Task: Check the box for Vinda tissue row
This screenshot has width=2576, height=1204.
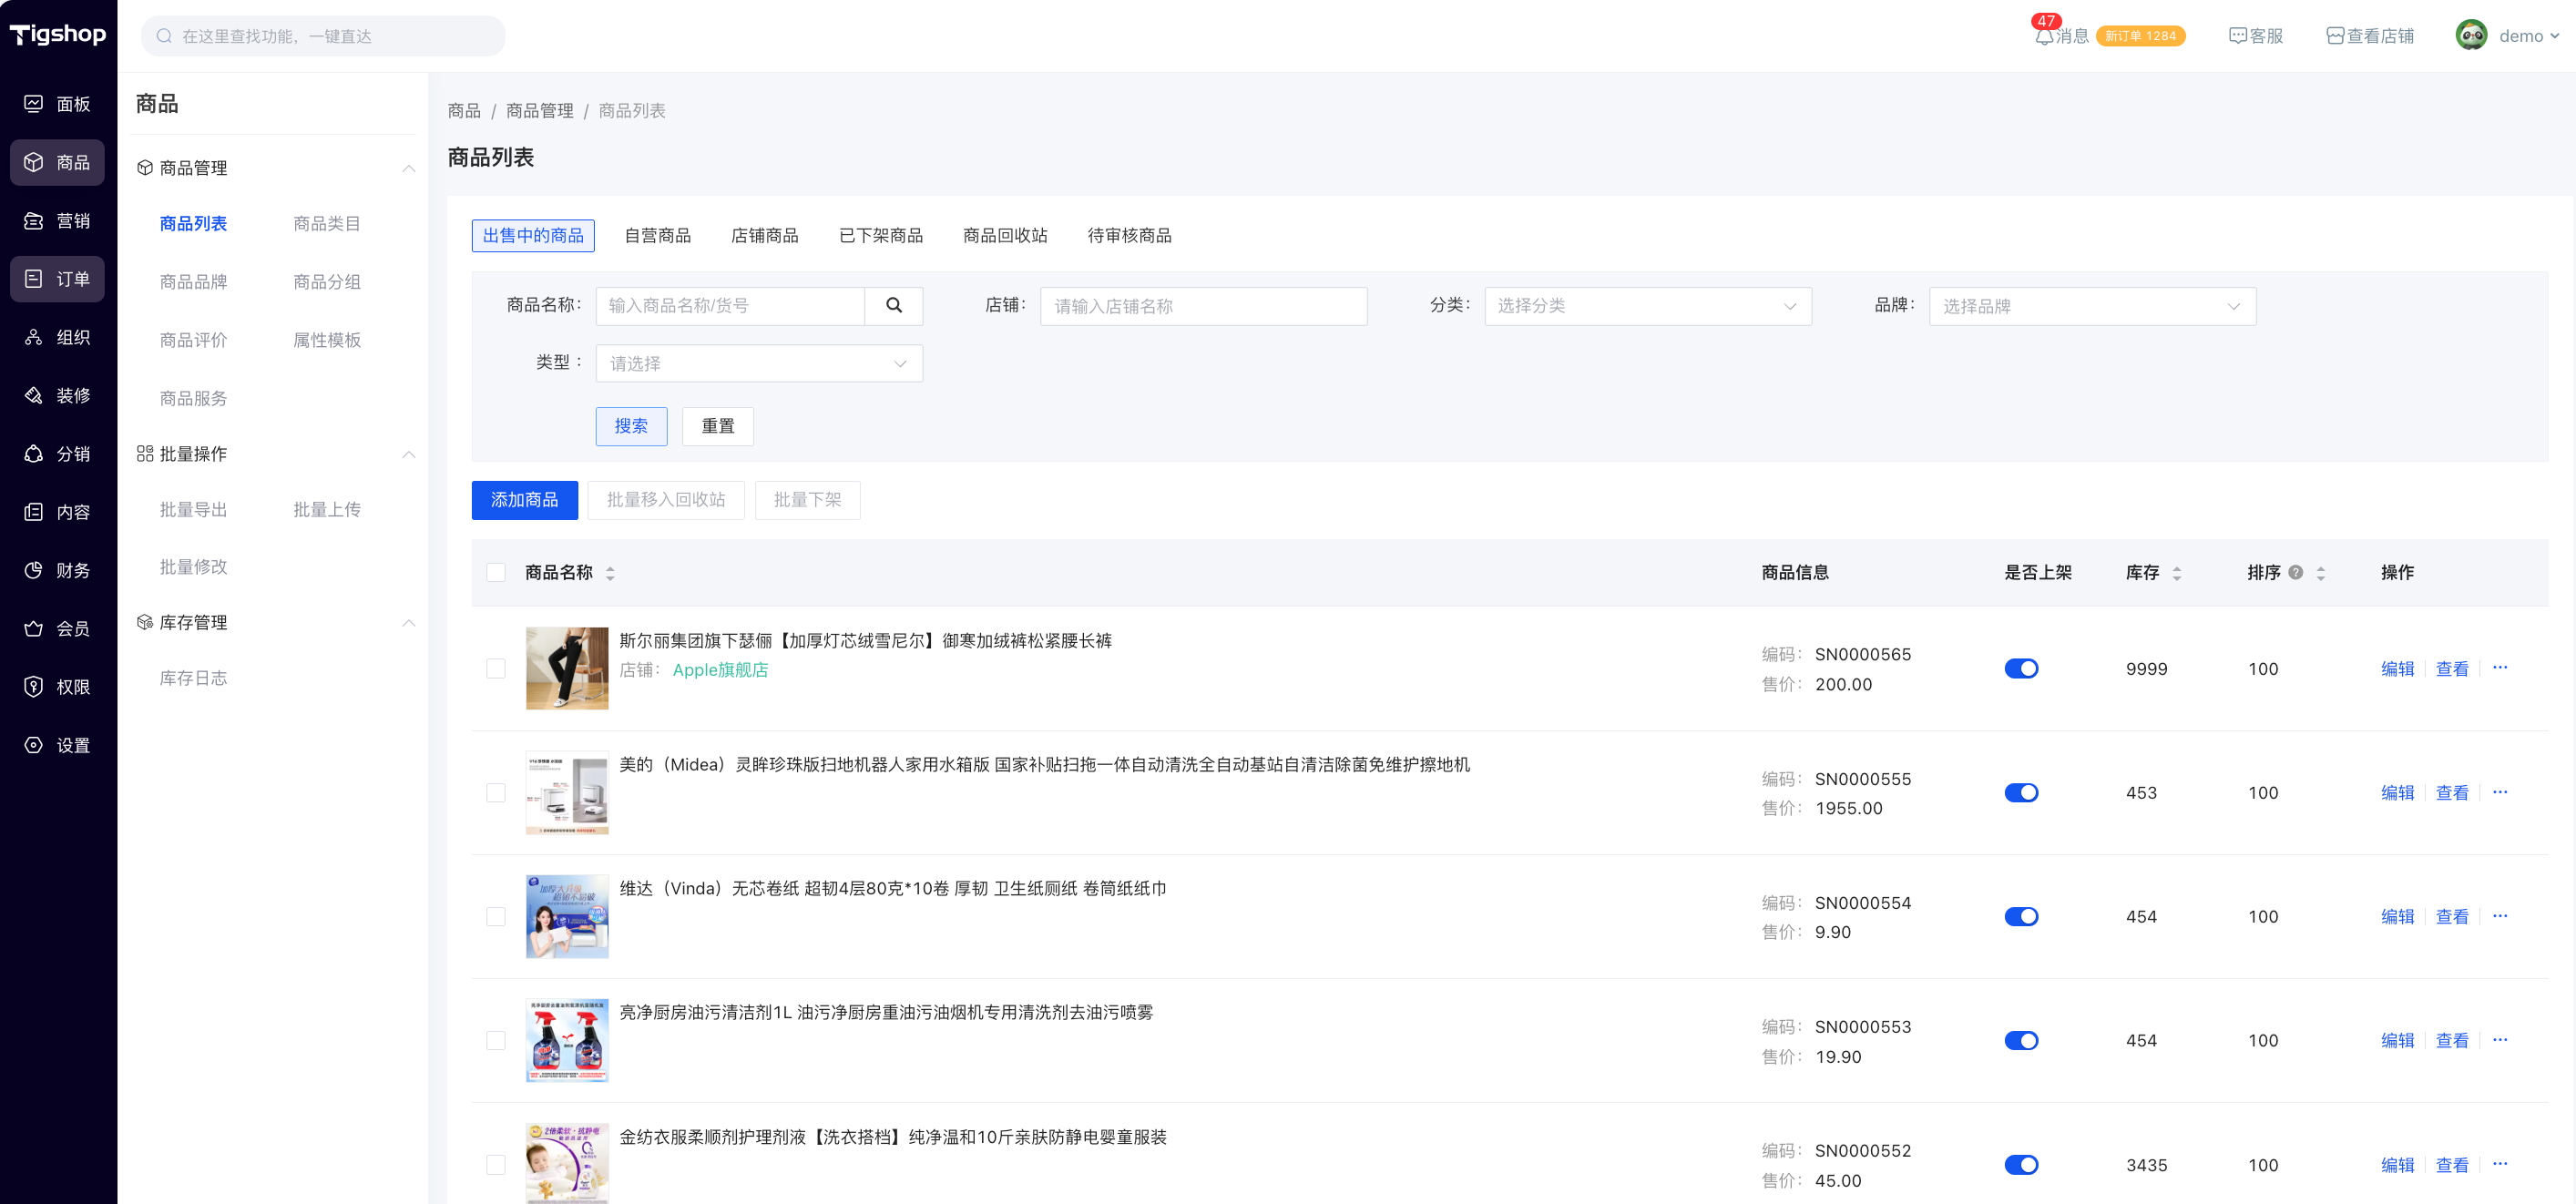Action: click(496, 916)
